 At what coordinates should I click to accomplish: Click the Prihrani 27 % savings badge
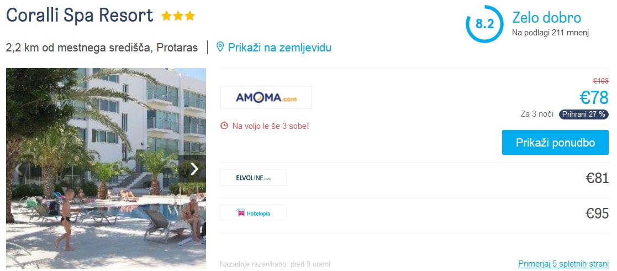click(x=584, y=114)
